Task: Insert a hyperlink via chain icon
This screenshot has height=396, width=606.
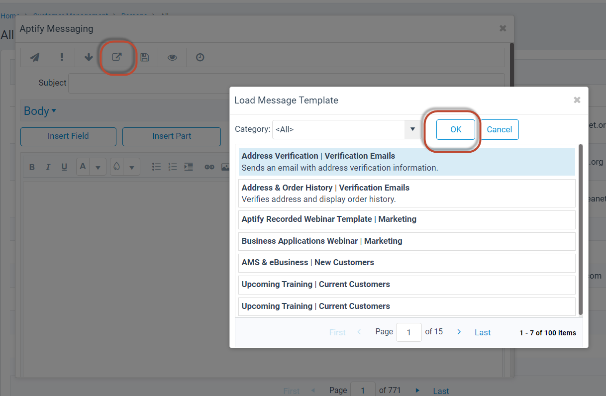Action: (209, 167)
